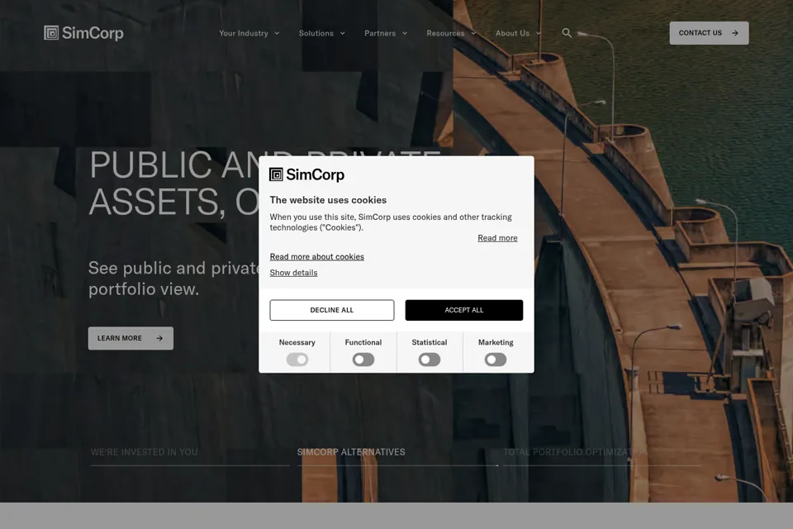Open the Your Industry menu
The image size is (793, 529).
[x=243, y=33]
